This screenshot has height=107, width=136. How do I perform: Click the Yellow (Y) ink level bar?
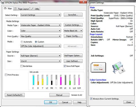tap(42, 80)
